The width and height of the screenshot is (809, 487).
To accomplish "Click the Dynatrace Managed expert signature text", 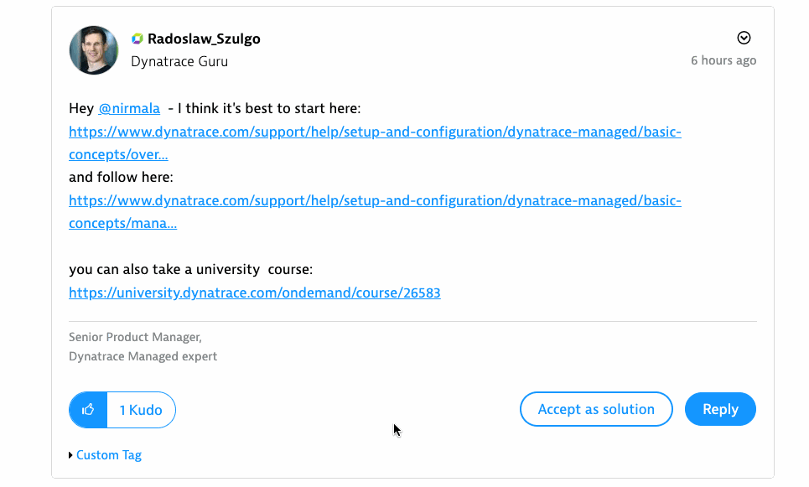I will tap(143, 356).
